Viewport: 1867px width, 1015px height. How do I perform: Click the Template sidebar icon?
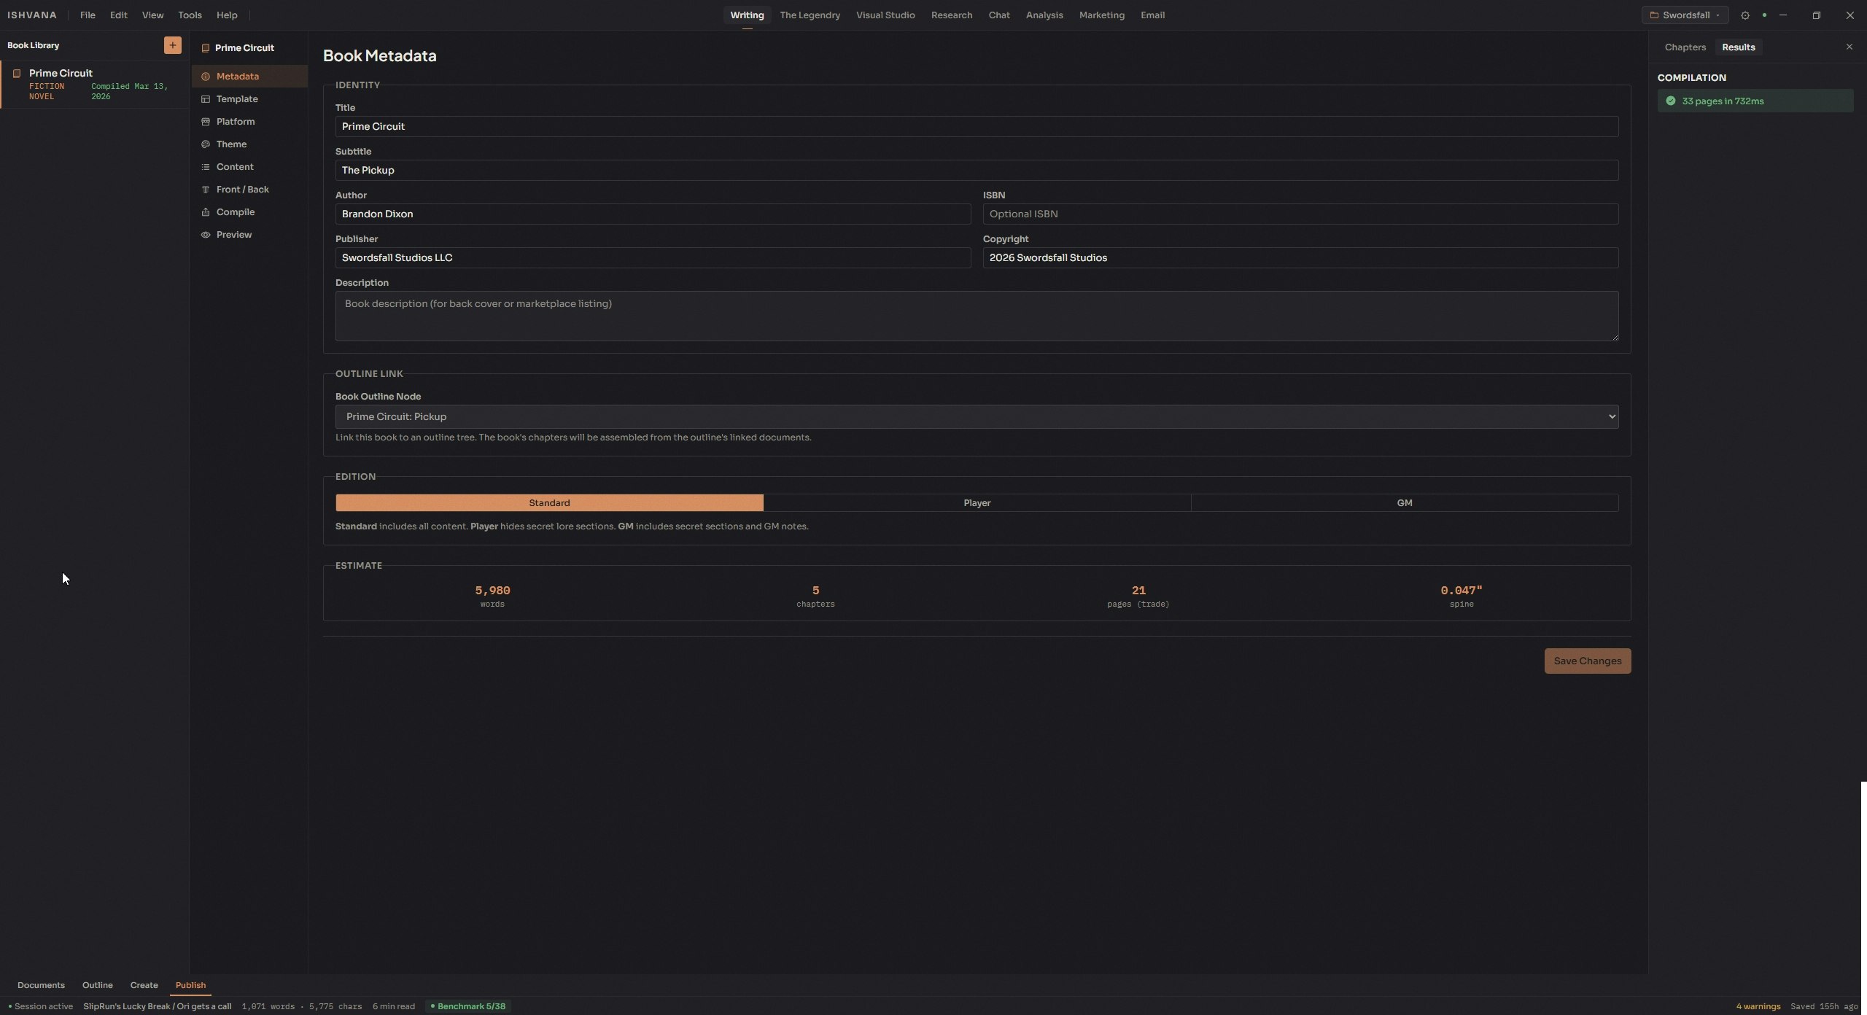pos(206,99)
